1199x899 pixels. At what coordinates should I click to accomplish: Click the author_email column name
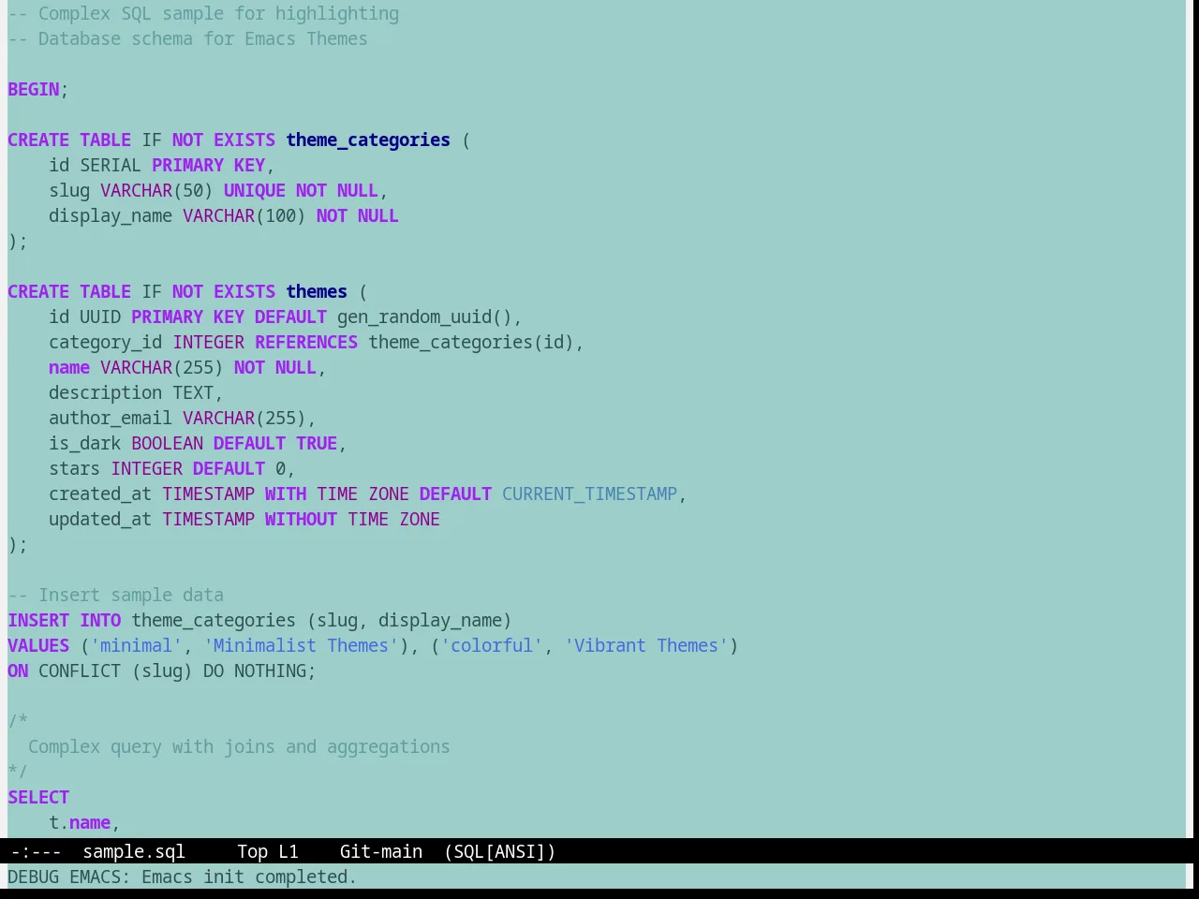click(111, 418)
